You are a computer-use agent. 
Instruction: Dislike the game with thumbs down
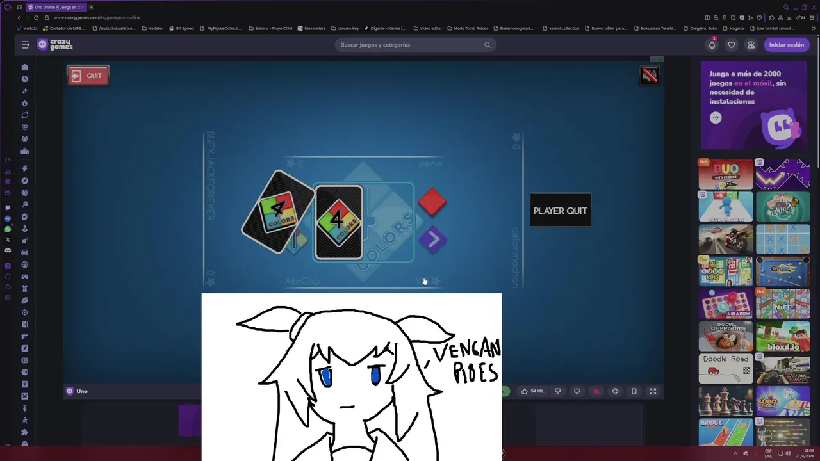557,391
